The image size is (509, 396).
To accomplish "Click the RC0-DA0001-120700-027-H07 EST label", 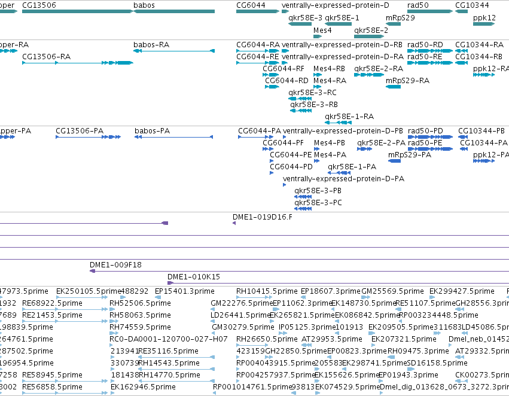I will coord(169,340).
